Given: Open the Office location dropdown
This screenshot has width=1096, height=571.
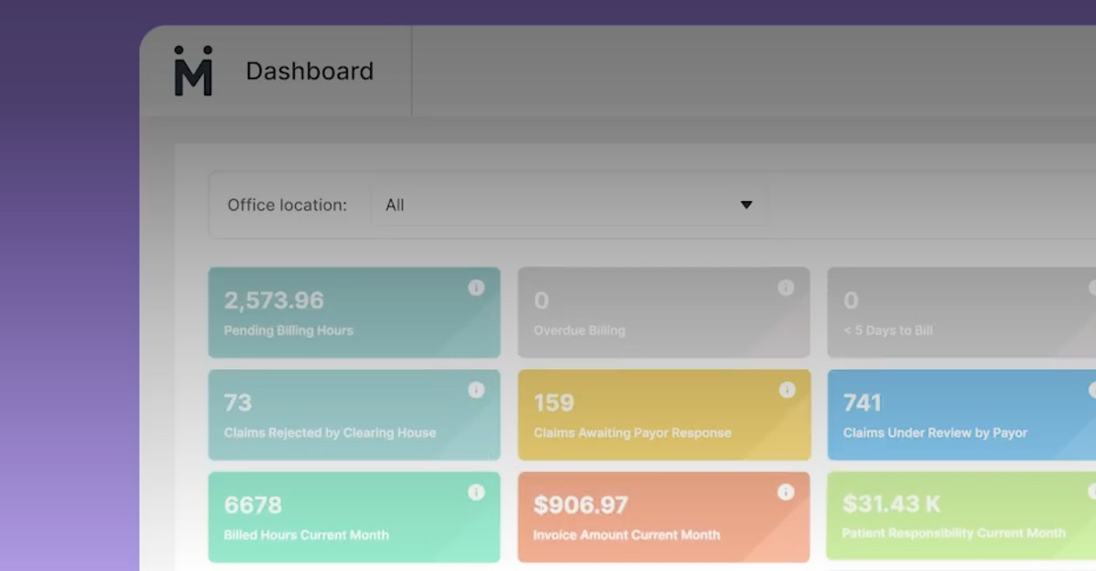Looking at the screenshot, I should pyautogui.click(x=569, y=206).
